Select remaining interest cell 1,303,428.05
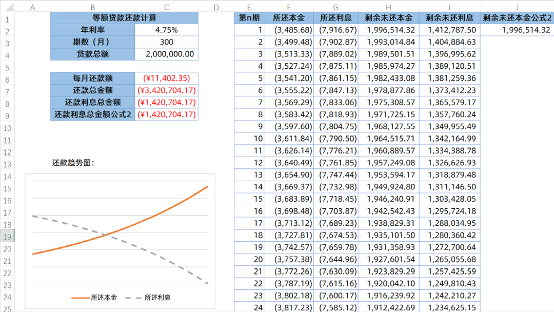 coord(449,199)
